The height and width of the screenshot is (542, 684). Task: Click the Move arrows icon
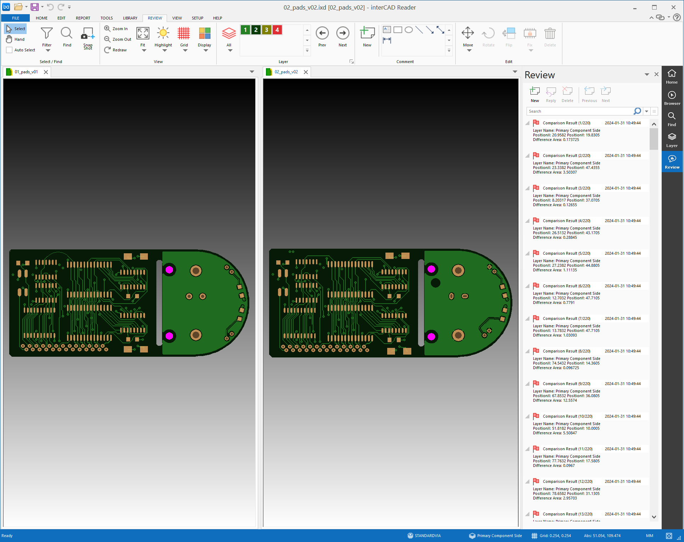(468, 33)
